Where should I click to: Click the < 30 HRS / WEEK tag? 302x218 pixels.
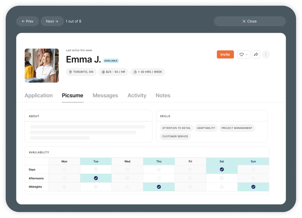click(x=148, y=72)
